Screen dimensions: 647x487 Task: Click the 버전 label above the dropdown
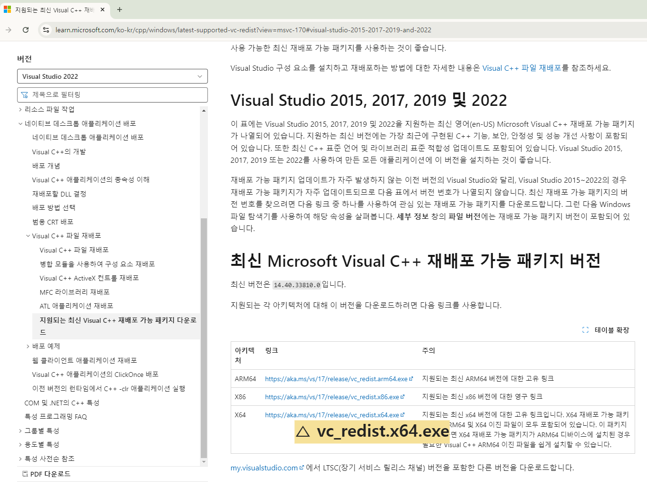pyautogui.click(x=24, y=59)
